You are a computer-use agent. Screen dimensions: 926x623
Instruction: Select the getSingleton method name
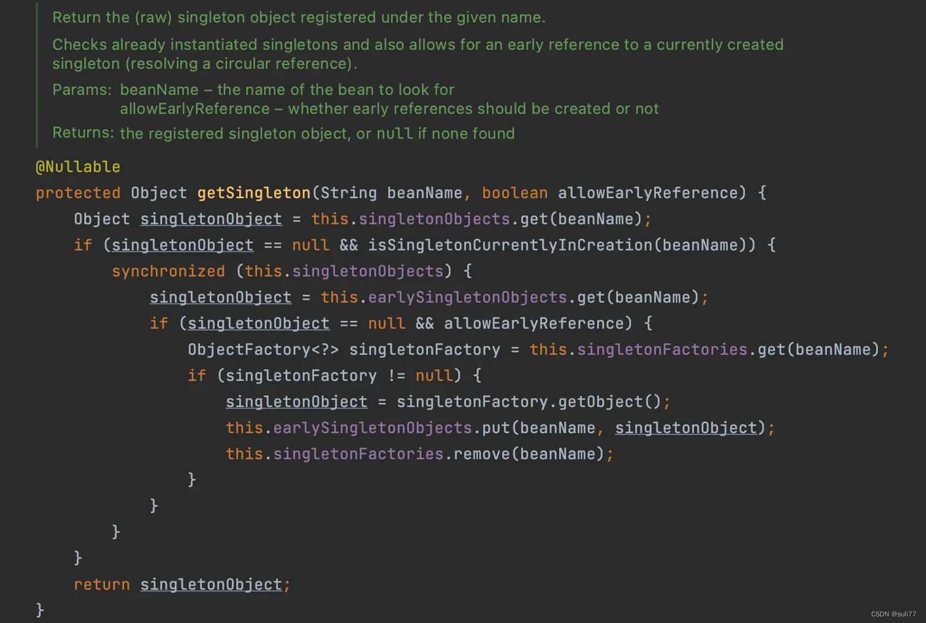coord(253,193)
